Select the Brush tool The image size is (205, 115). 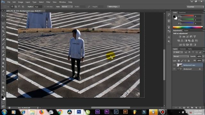click(x=3, y=43)
